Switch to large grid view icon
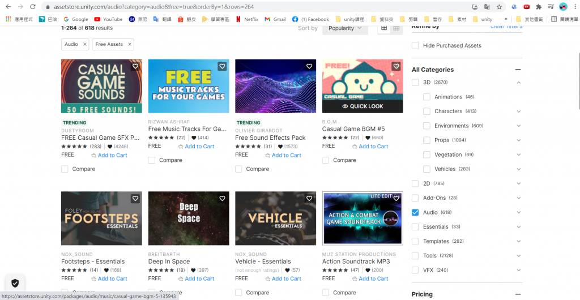 click(x=384, y=28)
